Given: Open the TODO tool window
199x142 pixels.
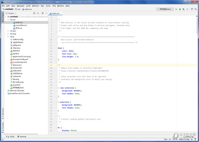Looking at the screenshot, I should tap(10, 137).
